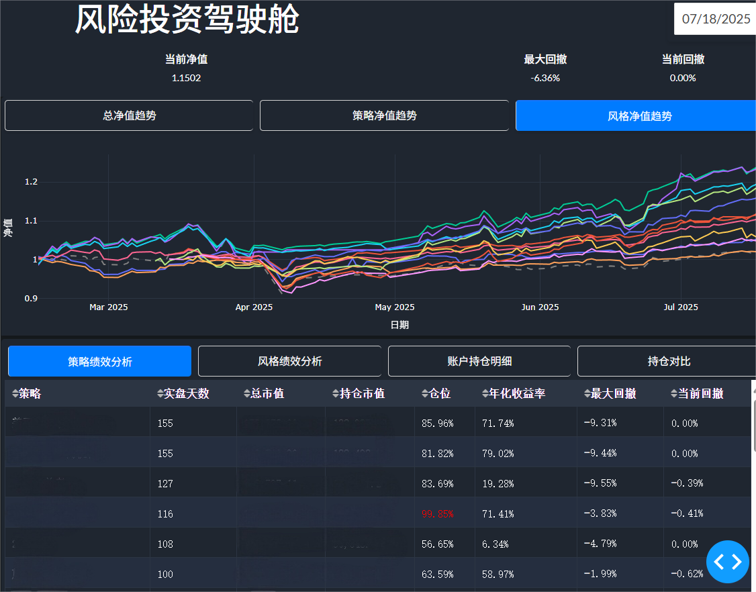This screenshot has height=592, width=756.
Task: Click the sort icon beside 仓位
Action: tap(425, 394)
